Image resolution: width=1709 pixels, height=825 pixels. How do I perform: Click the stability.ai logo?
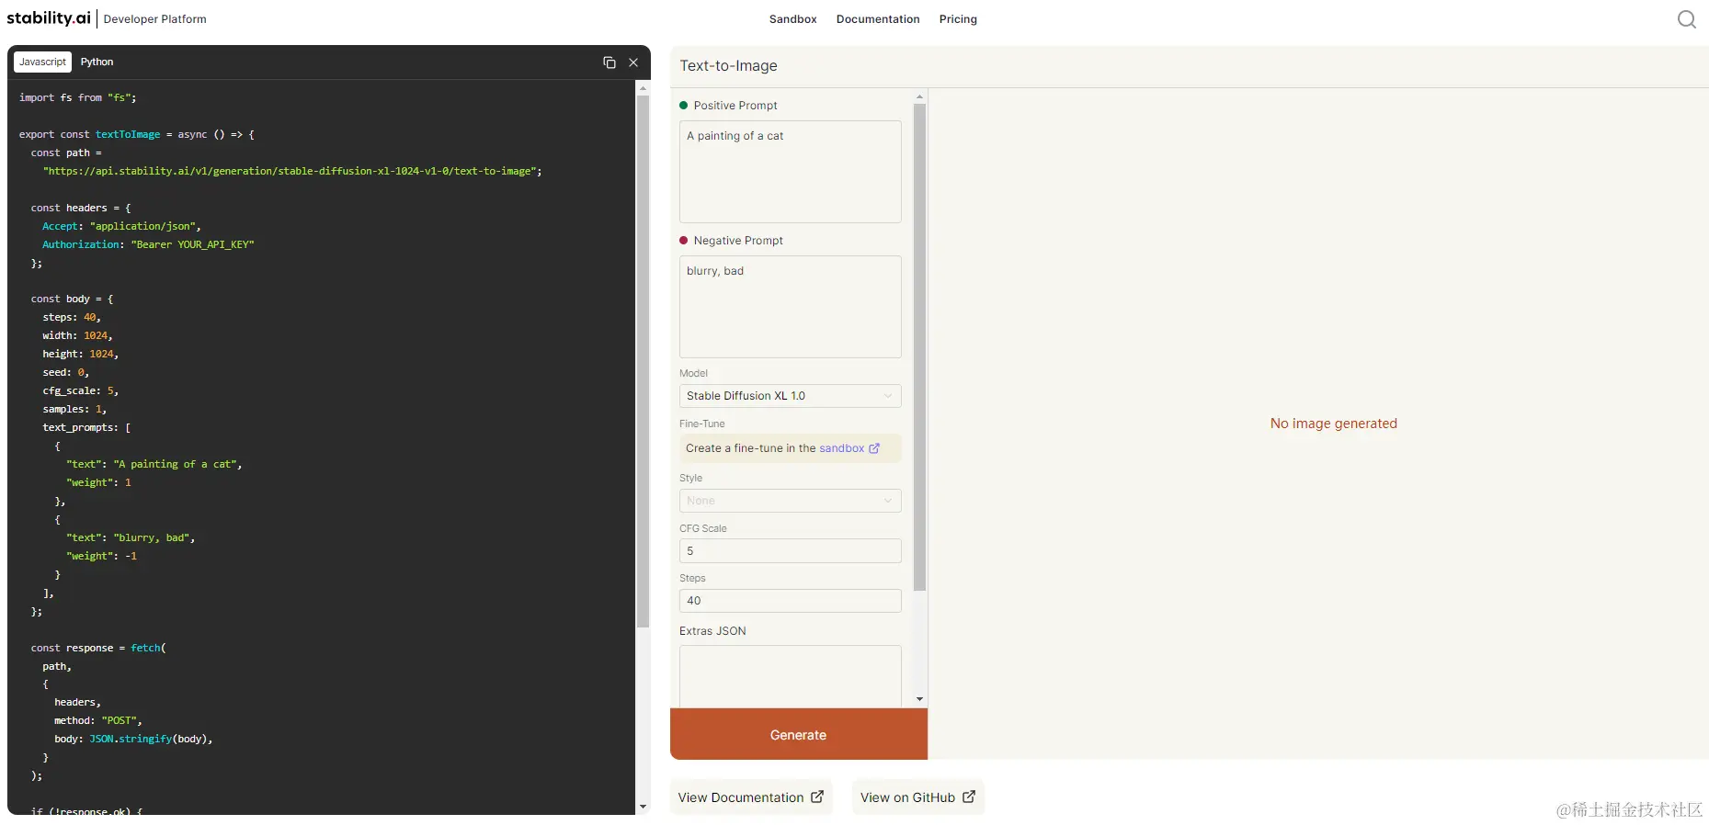(x=49, y=18)
